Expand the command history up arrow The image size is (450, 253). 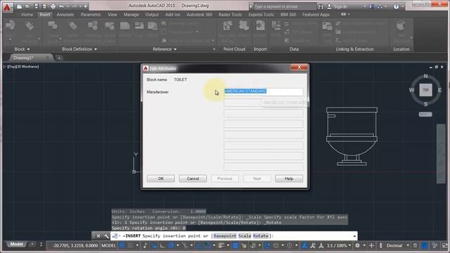354,236
